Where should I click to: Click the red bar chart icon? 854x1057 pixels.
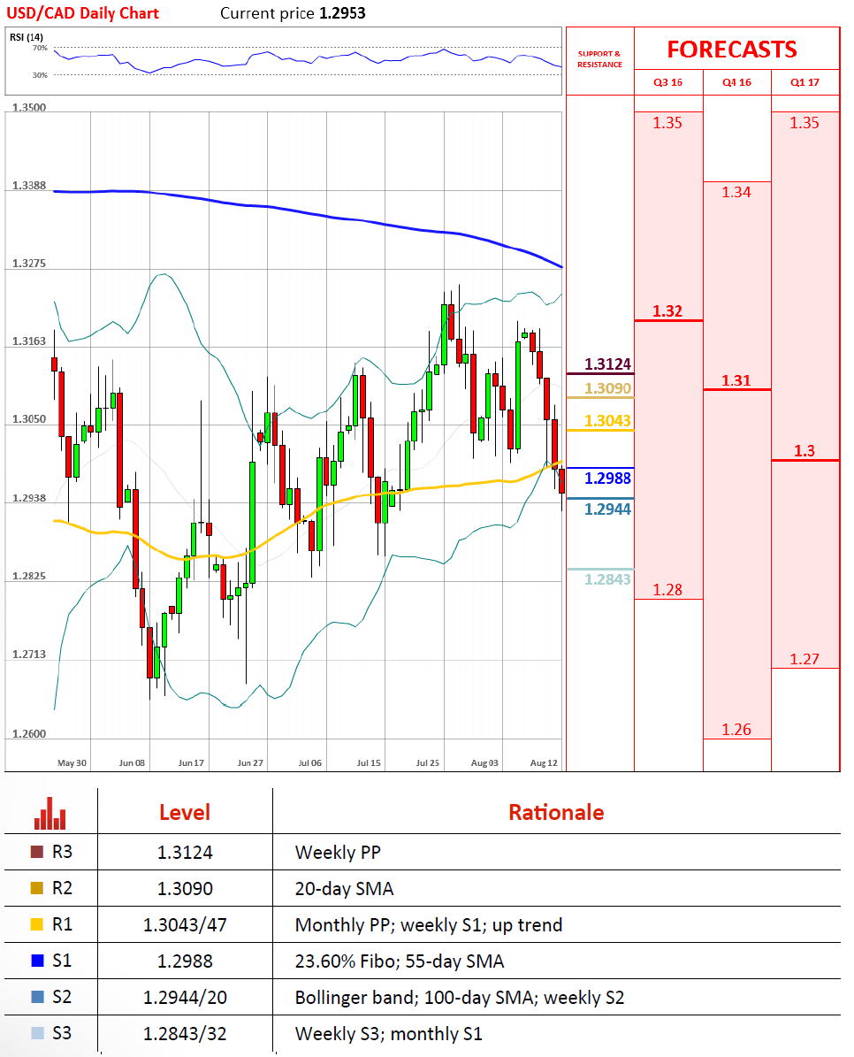(50, 813)
